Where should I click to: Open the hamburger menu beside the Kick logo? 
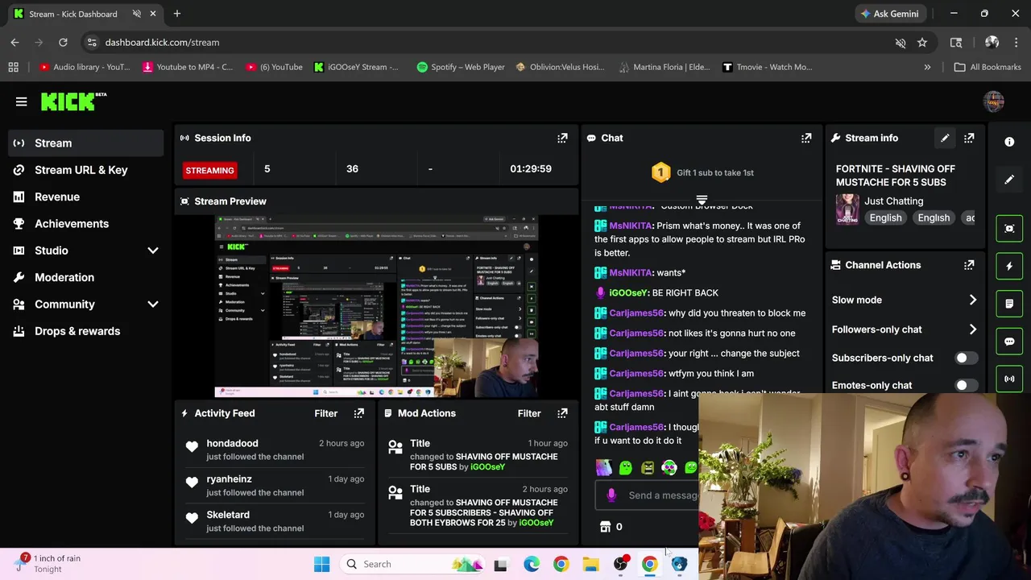pos(21,101)
